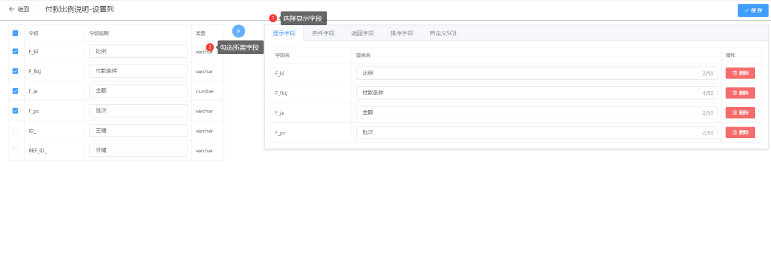The image size is (771, 261).
Task: Click the 字段说明 column header
Action: click(99, 33)
